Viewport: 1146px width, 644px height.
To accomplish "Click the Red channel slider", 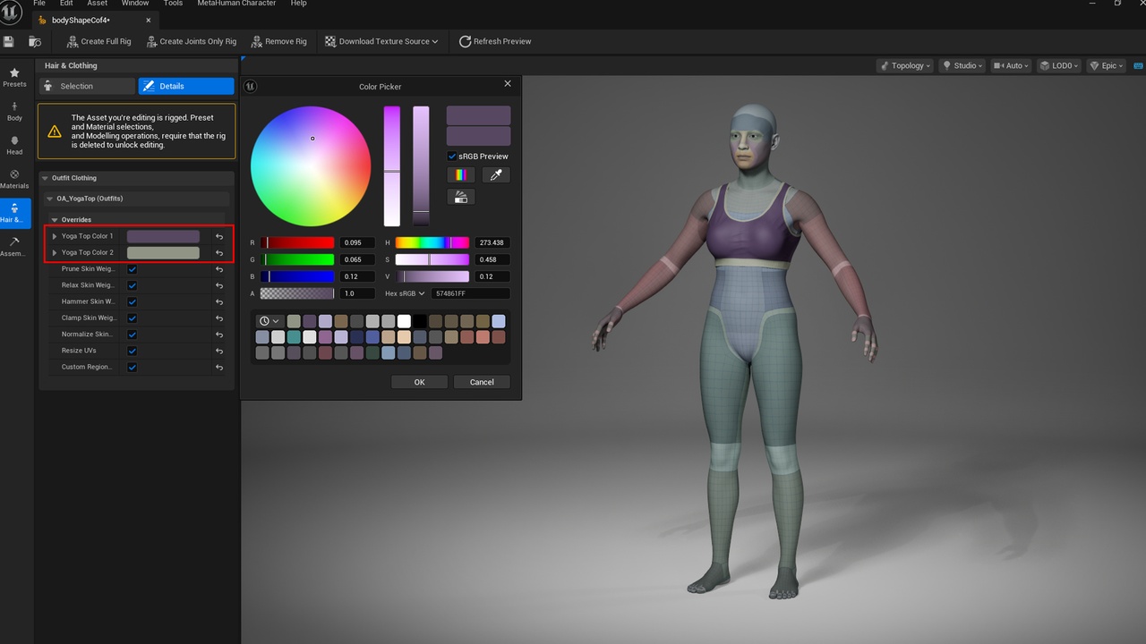I will point(297,242).
